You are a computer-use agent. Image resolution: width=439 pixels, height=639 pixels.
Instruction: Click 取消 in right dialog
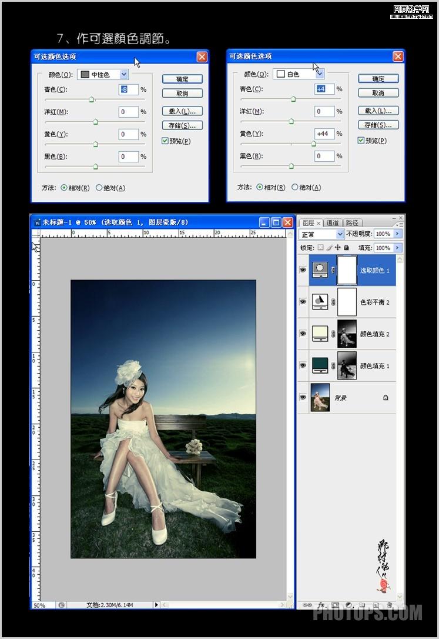[378, 93]
